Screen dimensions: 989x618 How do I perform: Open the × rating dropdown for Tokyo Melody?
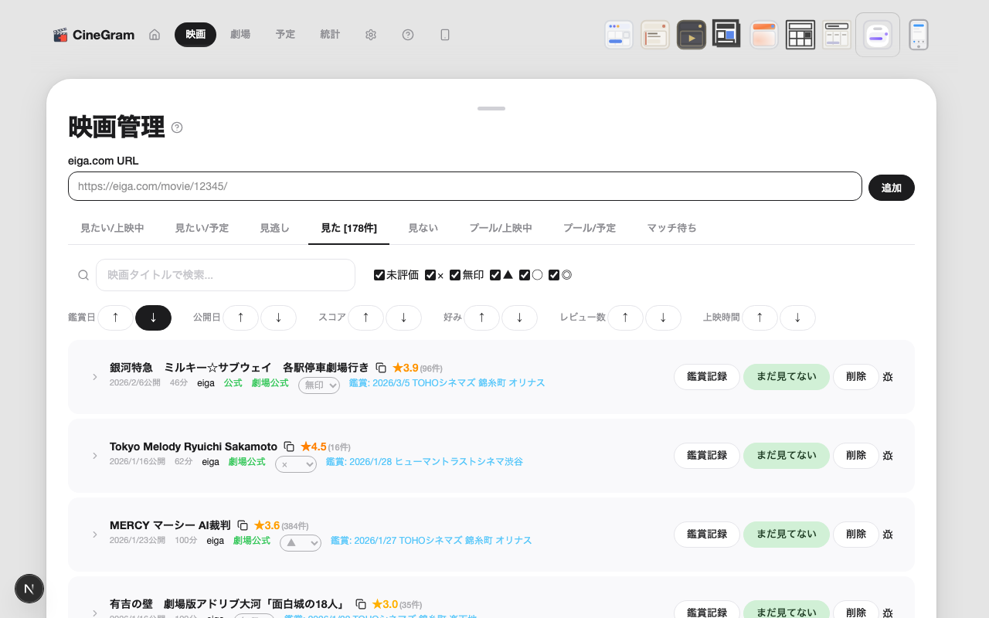click(x=296, y=464)
